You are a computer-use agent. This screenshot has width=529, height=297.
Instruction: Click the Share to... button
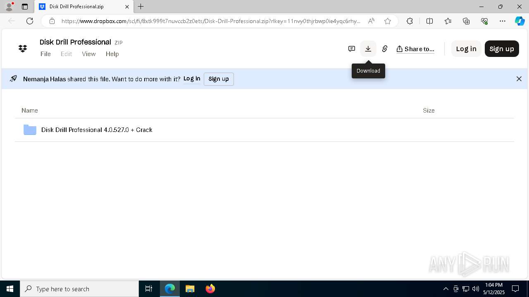(415, 49)
